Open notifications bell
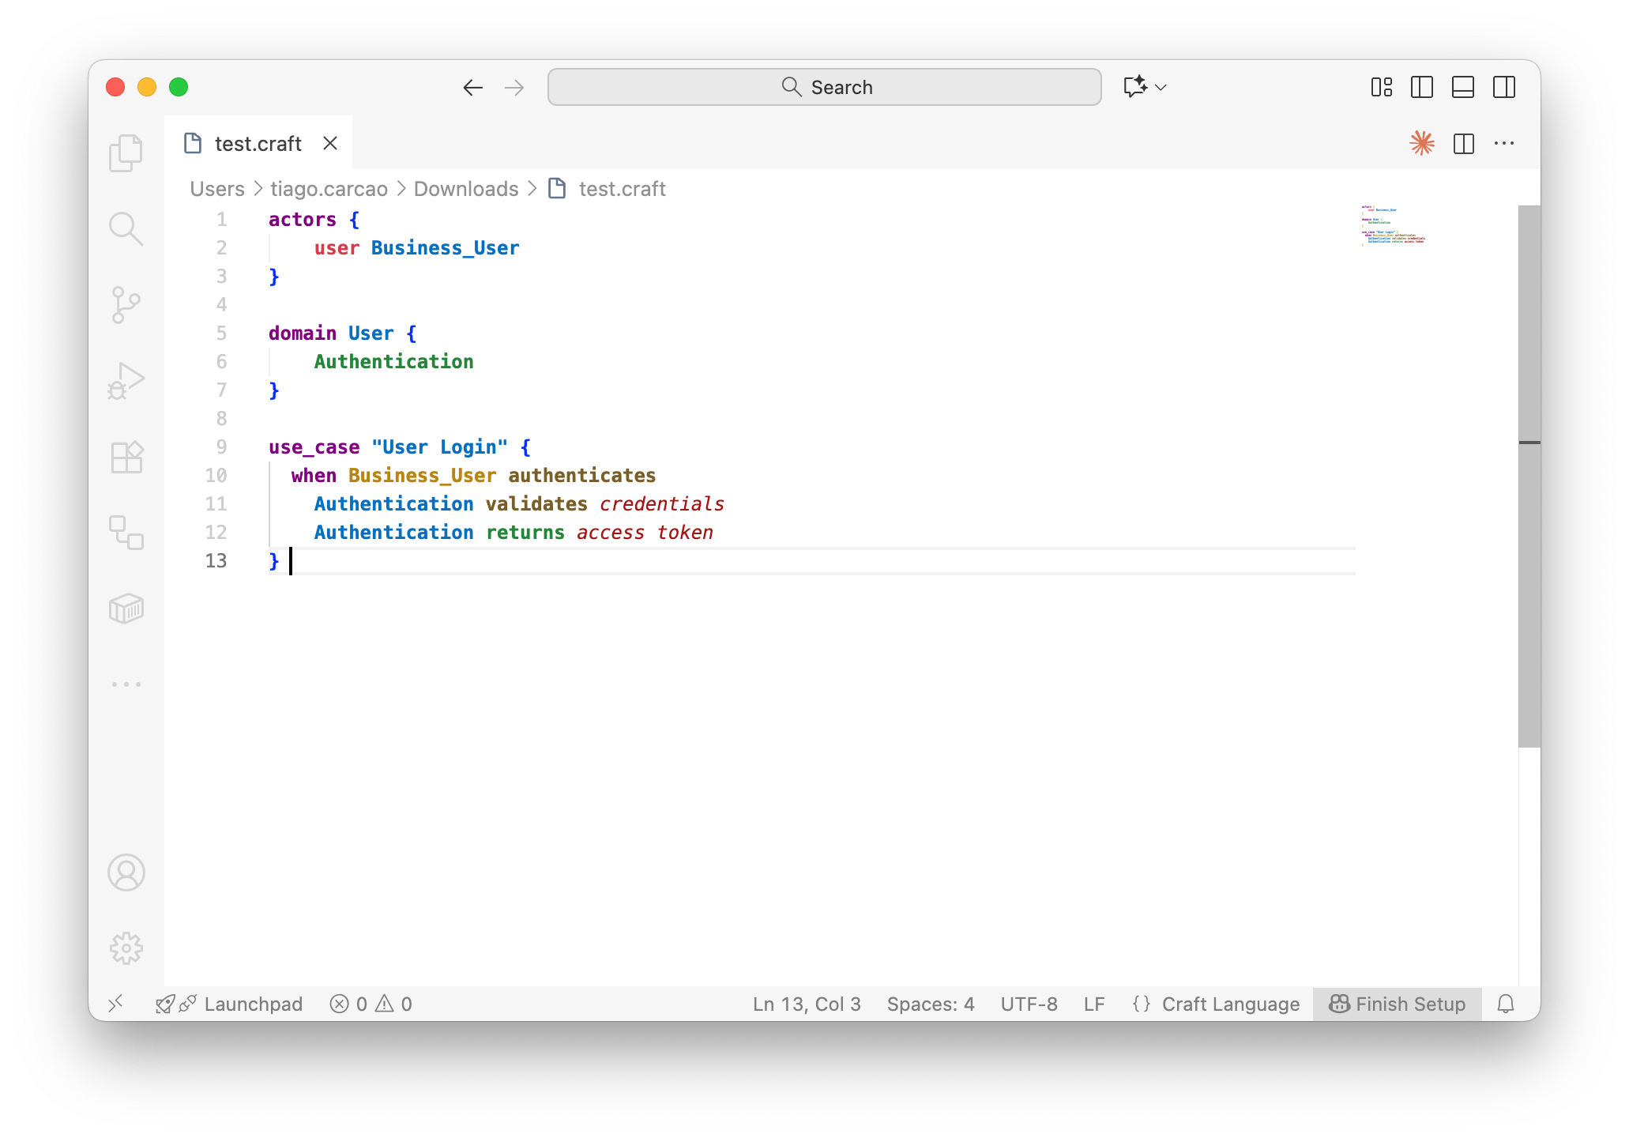This screenshot has height=1138, width=1629. (x=1506, y=1004)
